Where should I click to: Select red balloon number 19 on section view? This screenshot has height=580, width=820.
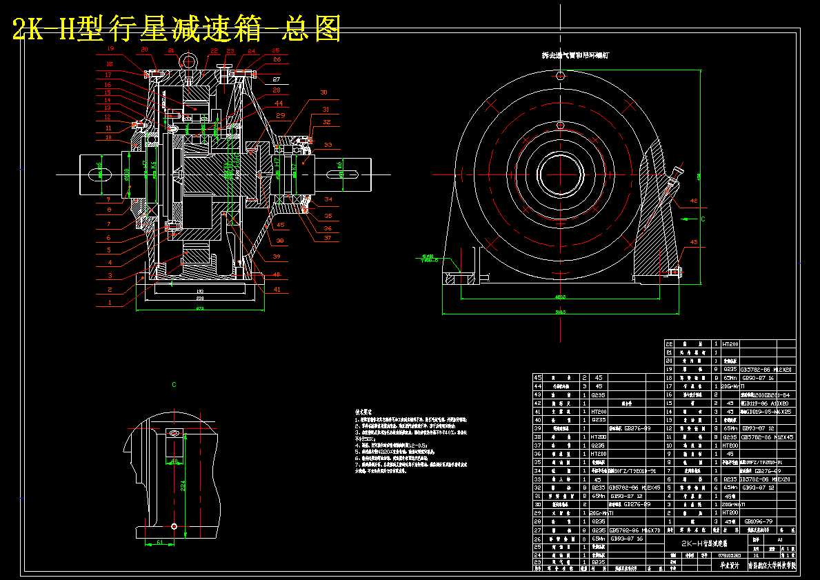(x=110, y=49)
